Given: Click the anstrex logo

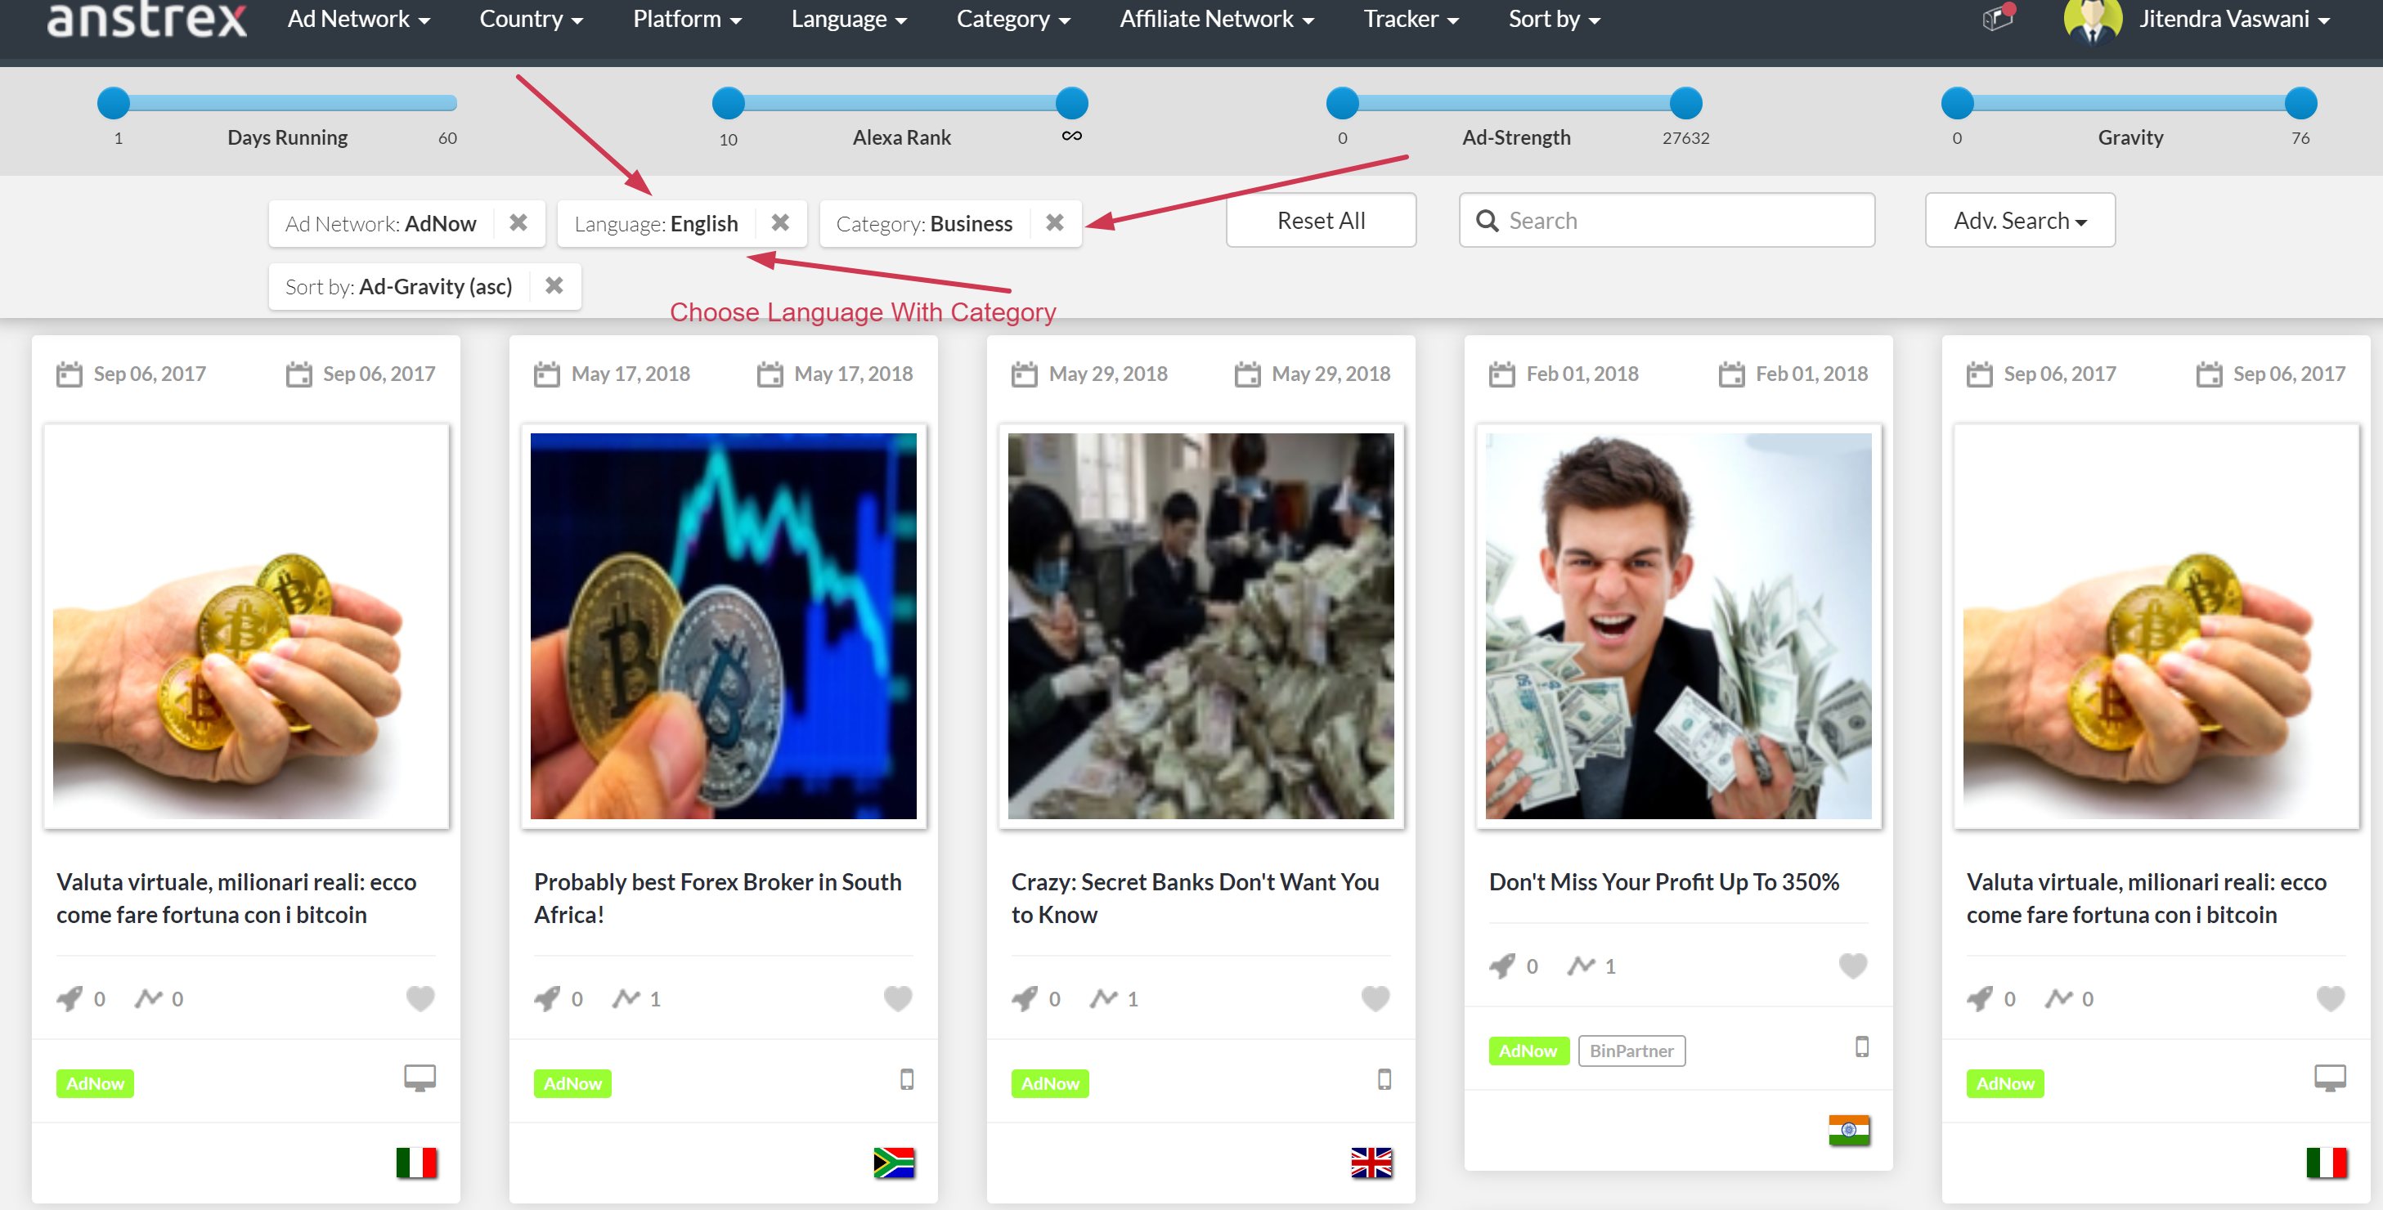Looking at the screenshot, I should coord(146,19).
